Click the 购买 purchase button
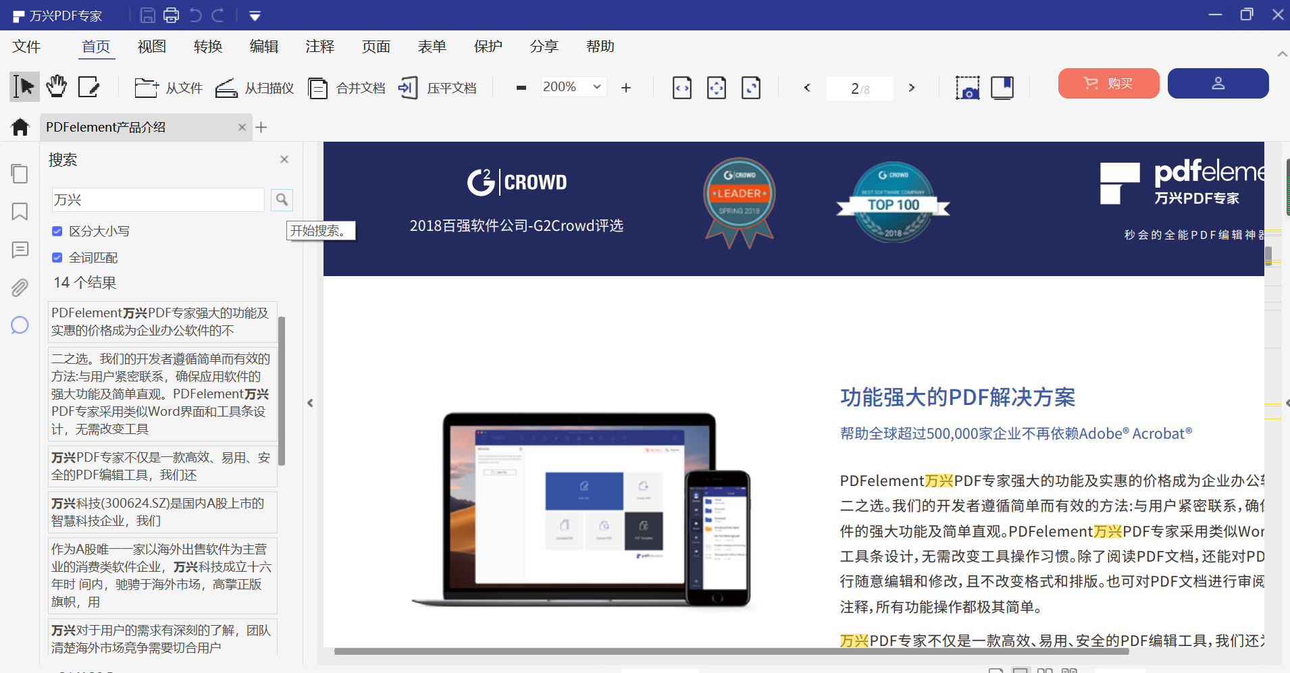The height and width of the screenshot is (673, 1290). click(1108, 83)
